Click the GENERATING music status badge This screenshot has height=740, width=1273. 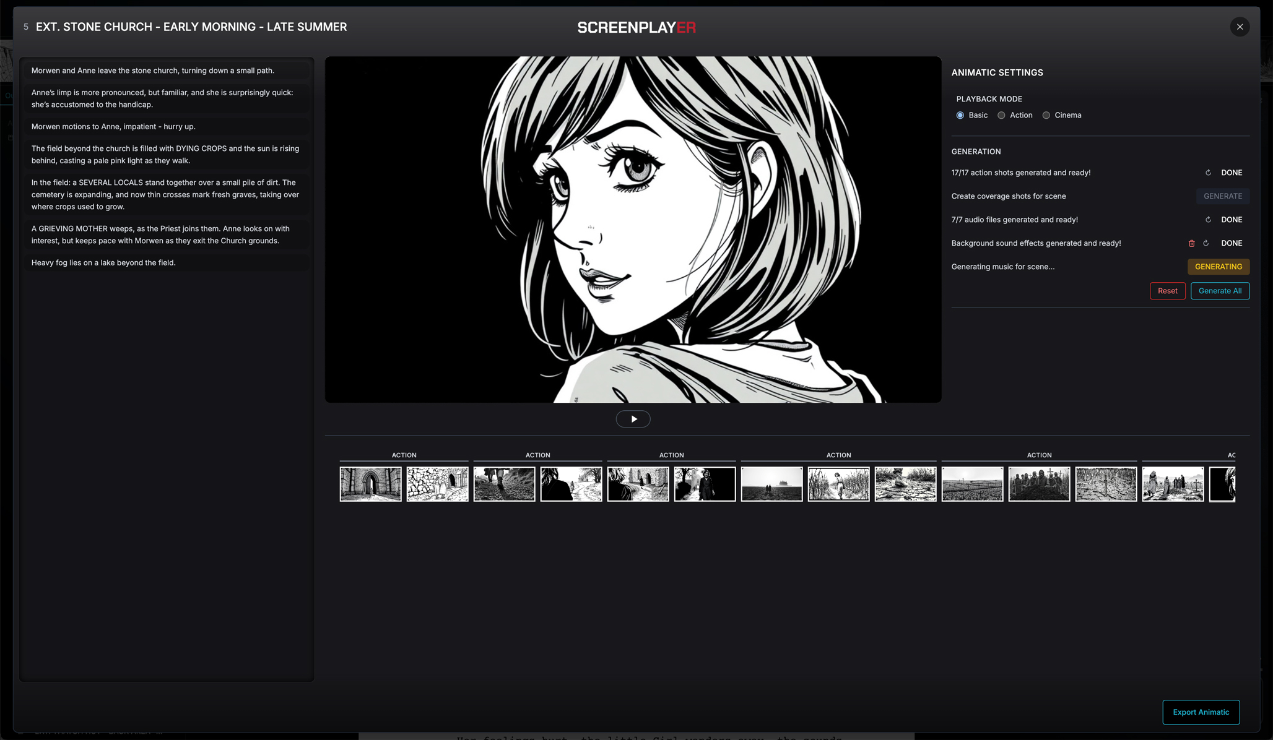(x=1218, y=267)
